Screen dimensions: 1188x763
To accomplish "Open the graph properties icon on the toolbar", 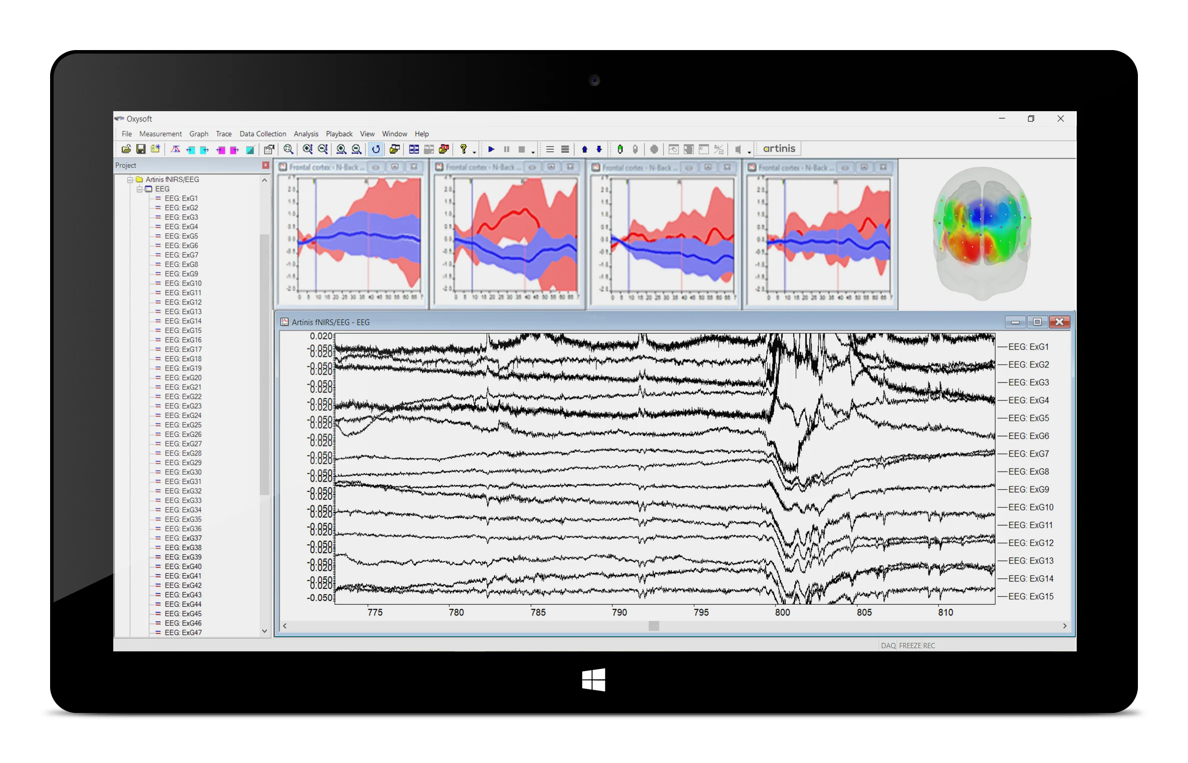I will [269, 149].
